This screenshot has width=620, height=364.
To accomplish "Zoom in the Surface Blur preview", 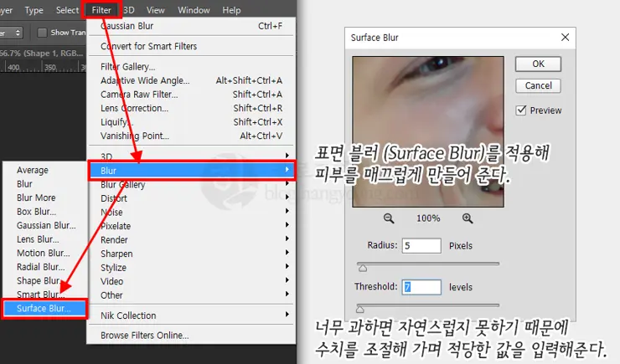I will pyautogui.click(x=468, y=218).
